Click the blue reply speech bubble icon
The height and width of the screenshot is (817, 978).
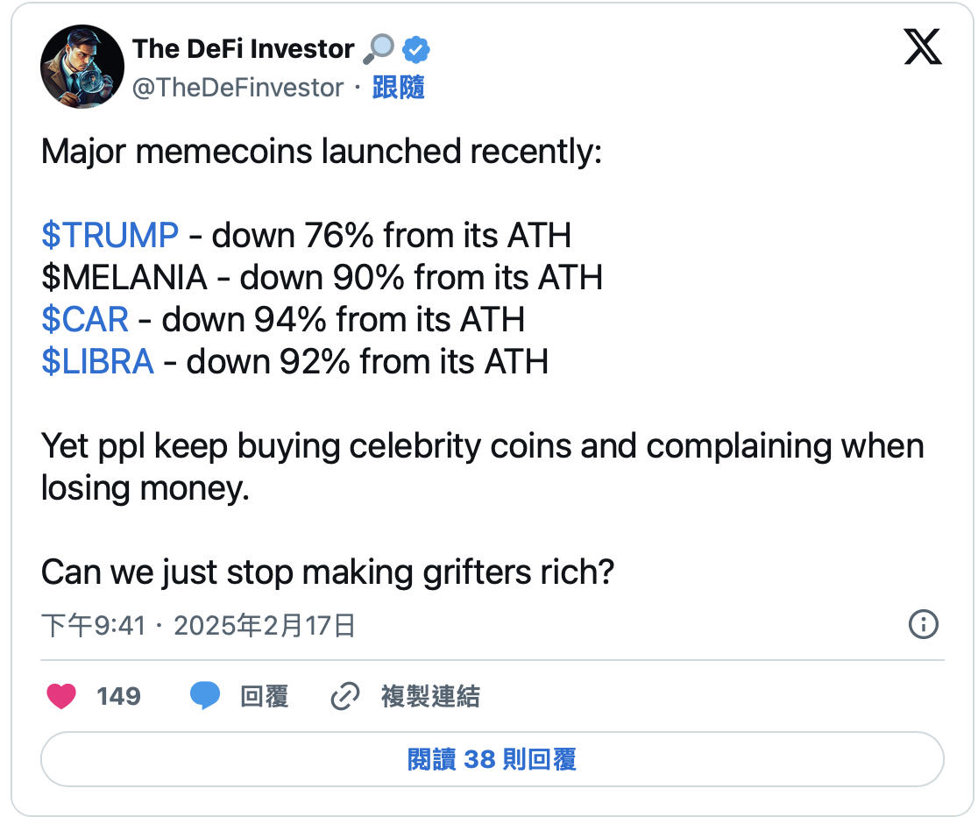[204, 697]
